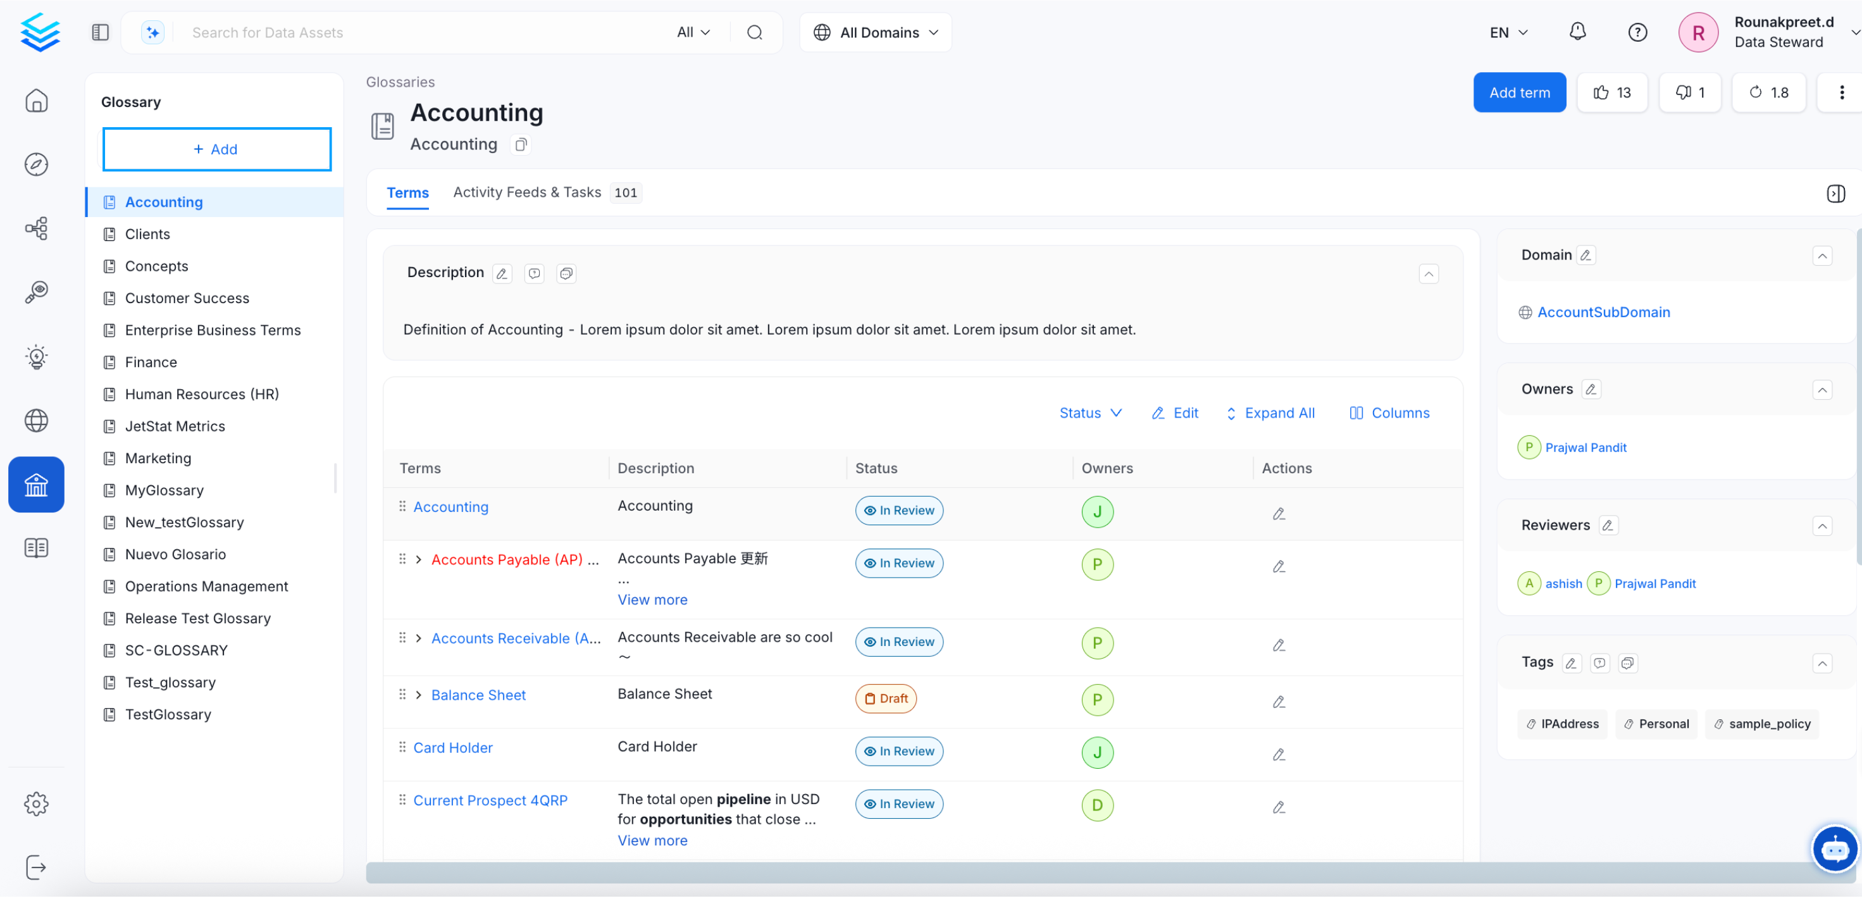Open the Explore compass sidebar icon
This screenshot has width=1862, height=901.
(x=36, y=165)
